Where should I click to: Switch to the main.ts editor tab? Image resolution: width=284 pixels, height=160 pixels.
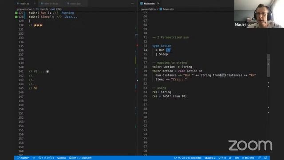tap(25, 4)
